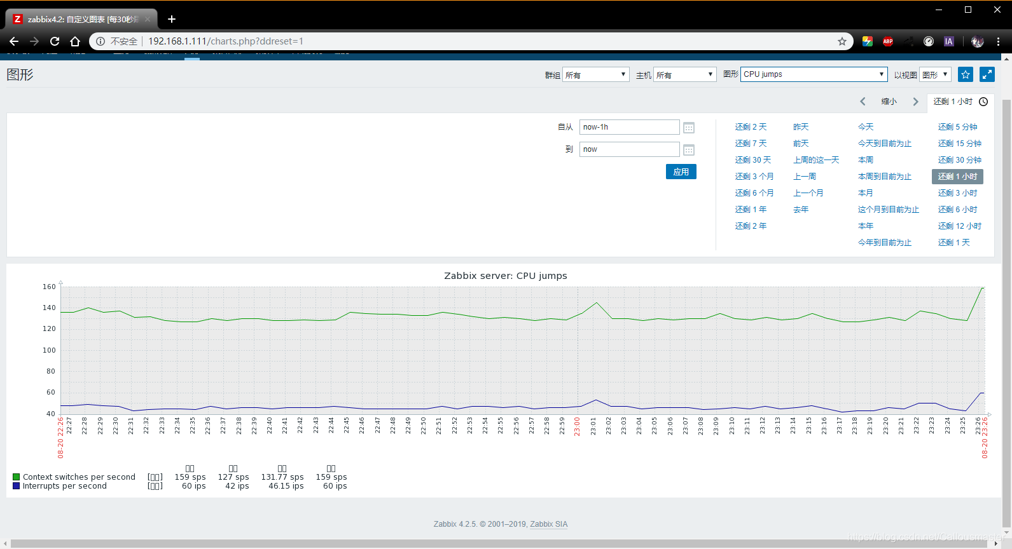Select 上周的这一天 time range
Viewport: 1012px width, 549px height.
click(816, 160)
